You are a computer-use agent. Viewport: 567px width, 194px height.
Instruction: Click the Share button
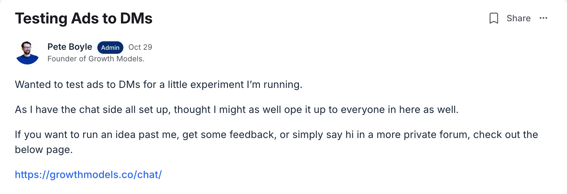(518, 18)
